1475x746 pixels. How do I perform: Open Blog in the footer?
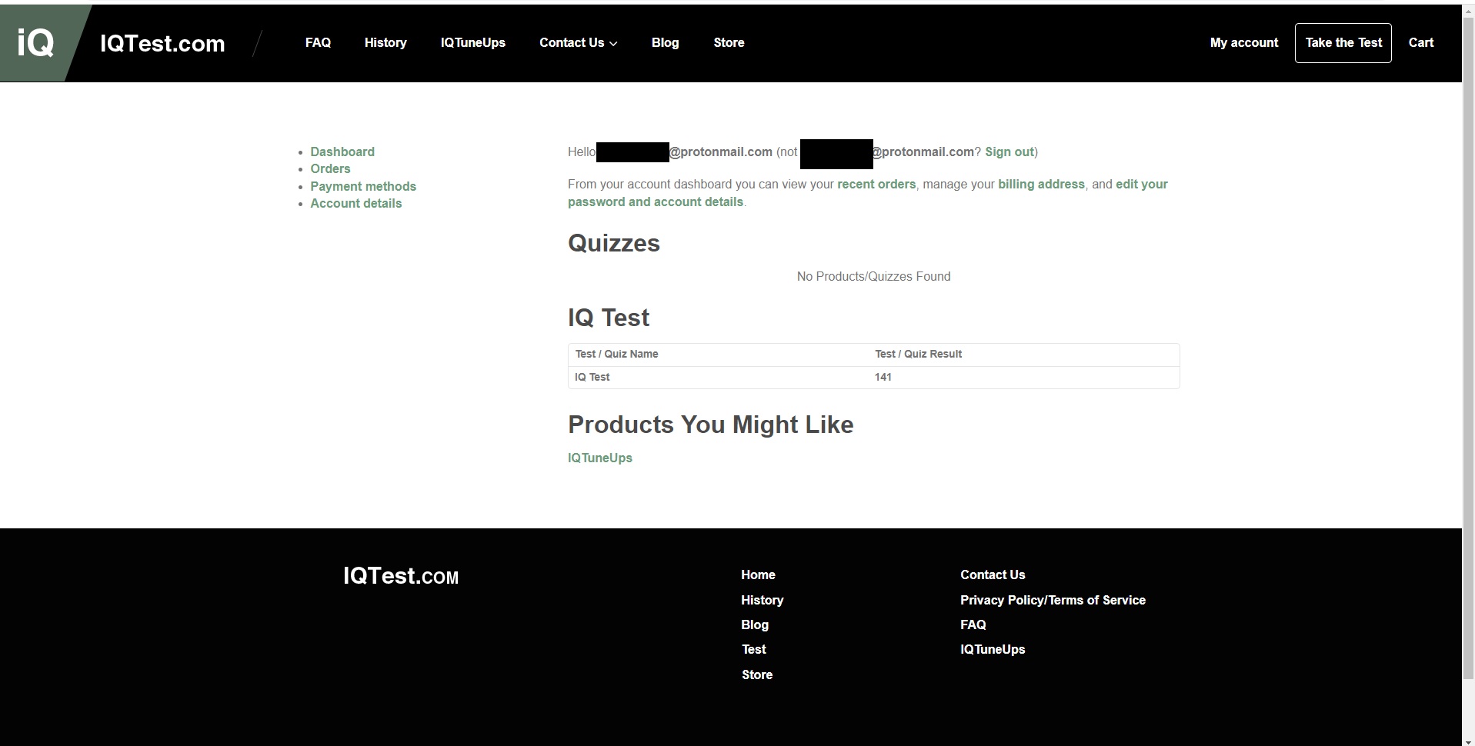pyautogui.click(x=755, y=624)
